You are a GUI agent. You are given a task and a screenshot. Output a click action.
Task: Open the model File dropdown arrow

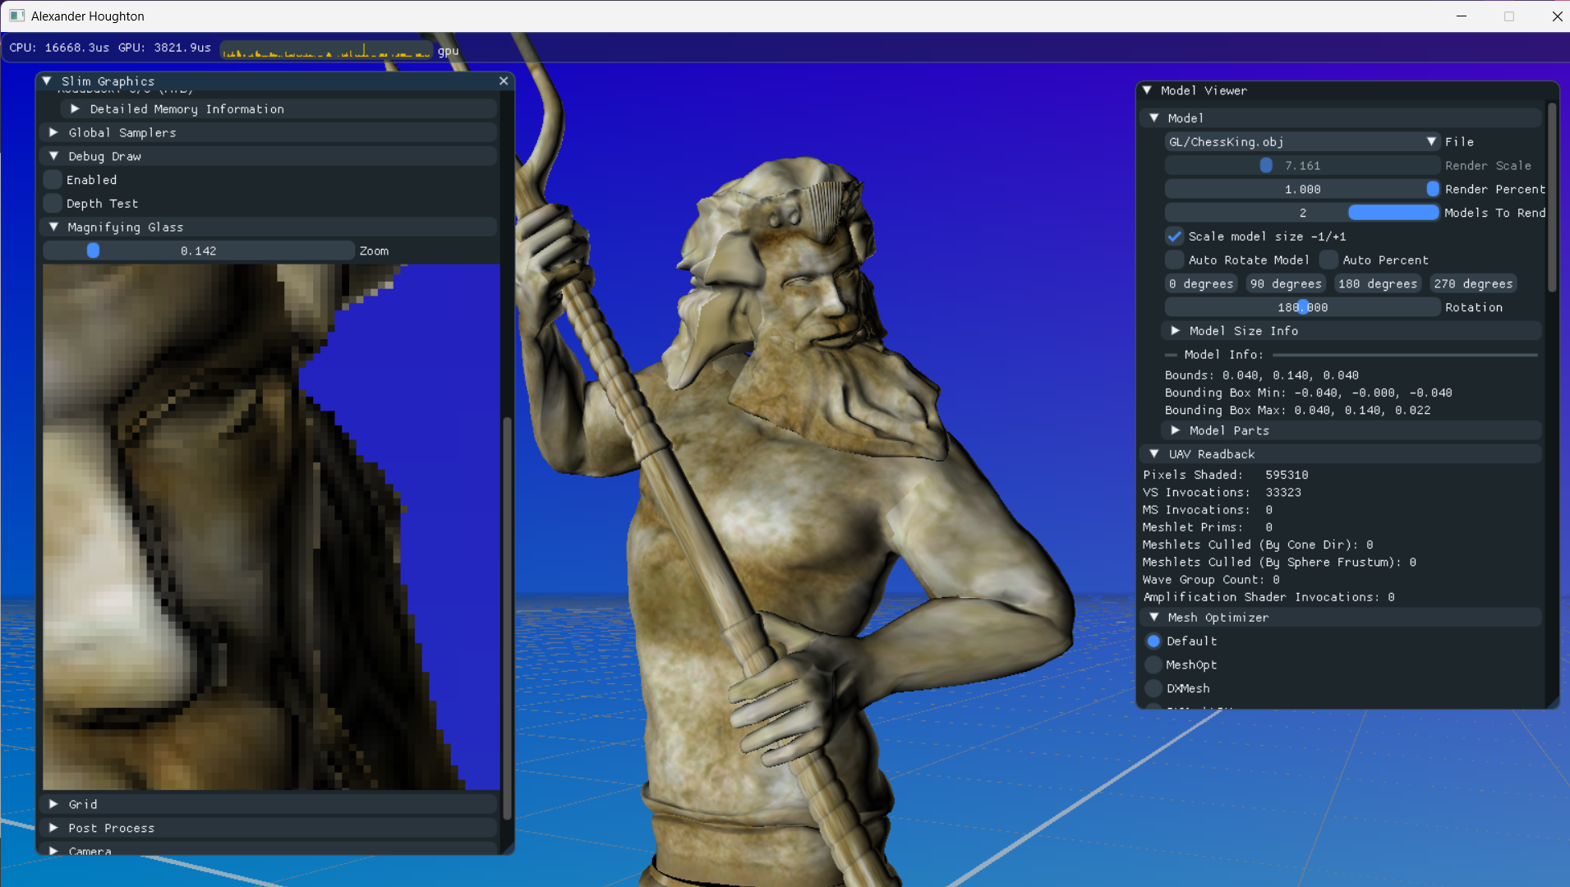click(x=1431, y=142)
